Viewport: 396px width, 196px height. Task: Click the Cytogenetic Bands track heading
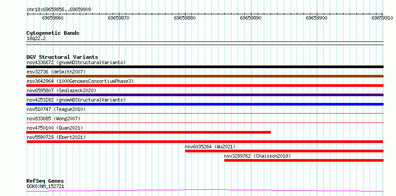coord(53,33)
